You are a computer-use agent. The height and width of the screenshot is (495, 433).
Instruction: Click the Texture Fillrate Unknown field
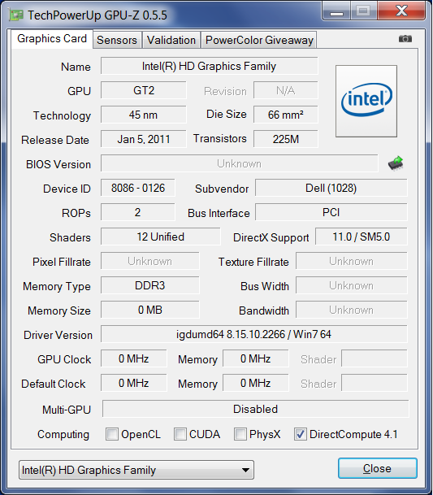coord(352,261)
